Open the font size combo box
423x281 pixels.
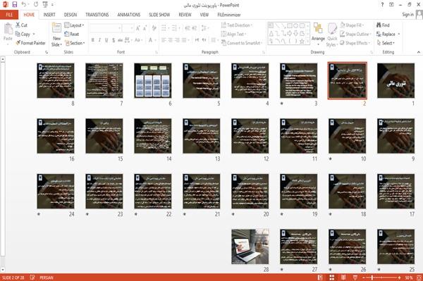(x=128, y=28)
